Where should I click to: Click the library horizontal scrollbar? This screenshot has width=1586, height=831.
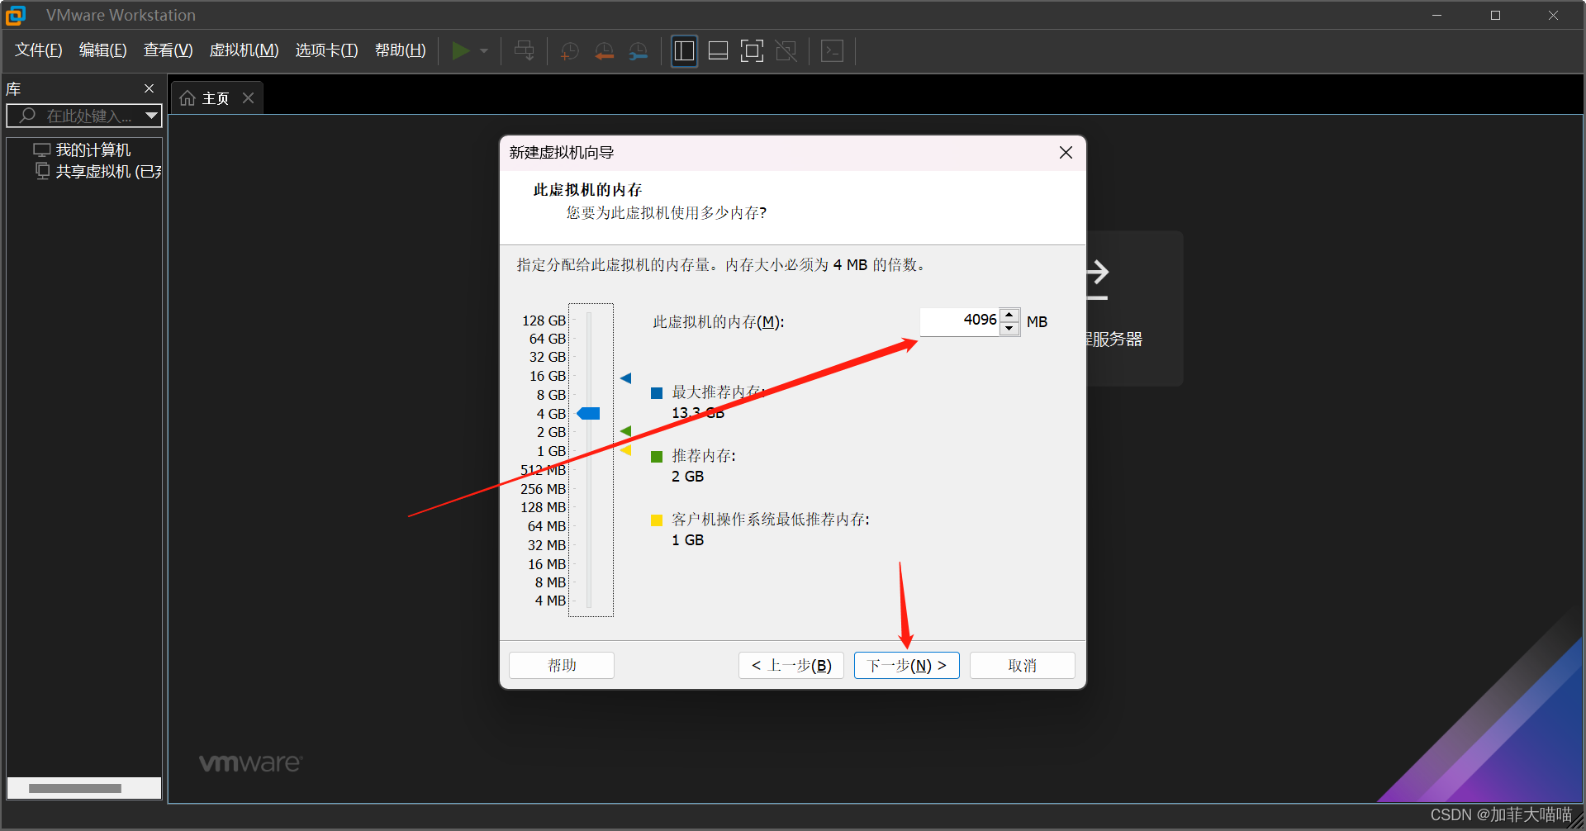75,788
